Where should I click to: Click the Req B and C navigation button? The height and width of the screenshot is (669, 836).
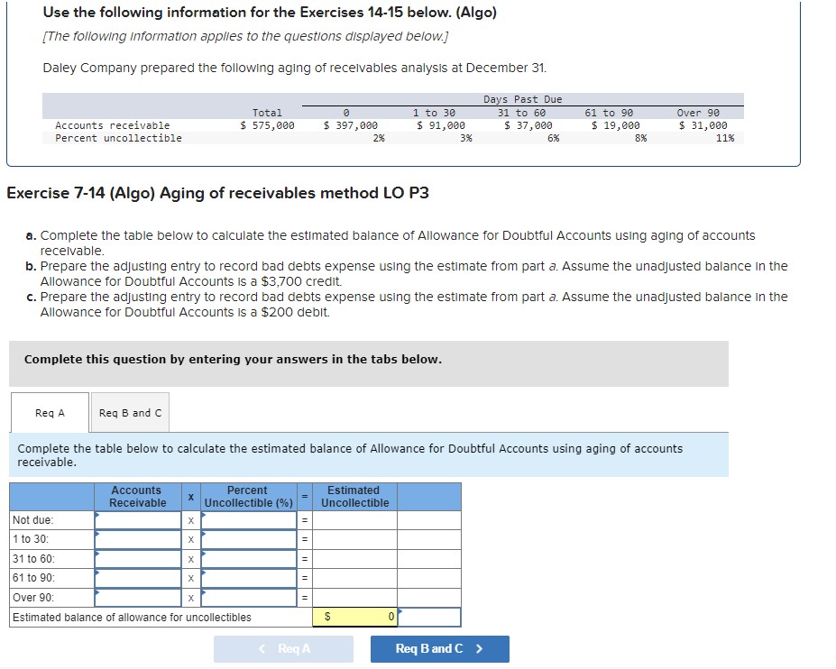(439, 648)
